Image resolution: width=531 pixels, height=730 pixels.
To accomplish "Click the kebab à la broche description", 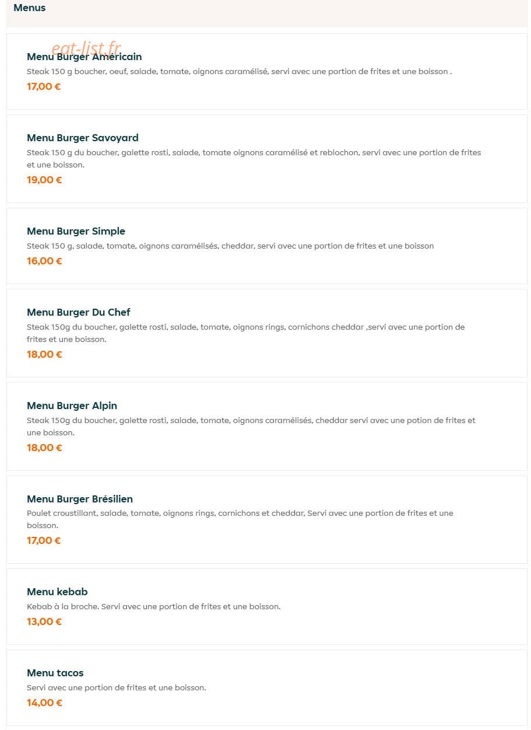I will point(154,606).
